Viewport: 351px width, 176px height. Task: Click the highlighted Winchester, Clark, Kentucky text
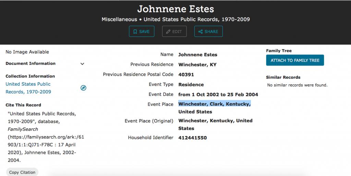(215, 104)
